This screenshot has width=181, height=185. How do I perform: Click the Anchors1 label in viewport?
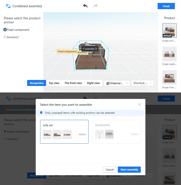[82, 52]
